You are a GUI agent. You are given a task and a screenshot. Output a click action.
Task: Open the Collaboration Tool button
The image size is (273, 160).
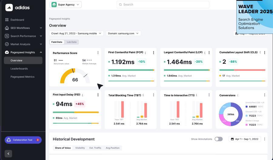point(23,140)
